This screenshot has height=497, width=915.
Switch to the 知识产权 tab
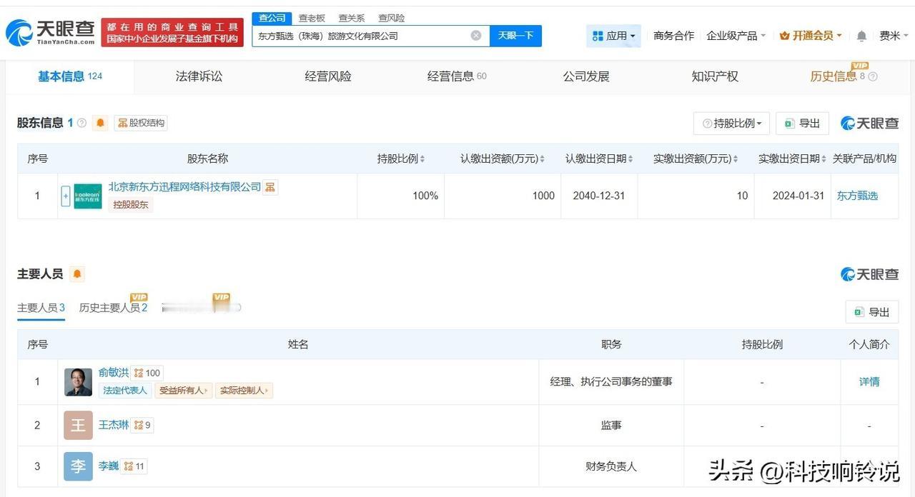click(715, 76)
